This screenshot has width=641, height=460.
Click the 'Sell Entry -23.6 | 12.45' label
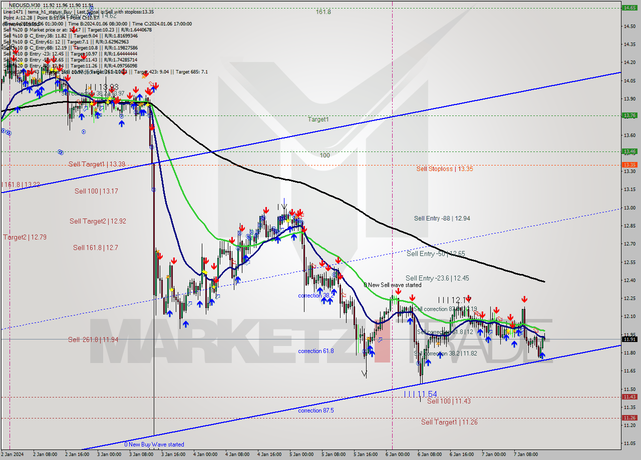click(x=437, y=278)
